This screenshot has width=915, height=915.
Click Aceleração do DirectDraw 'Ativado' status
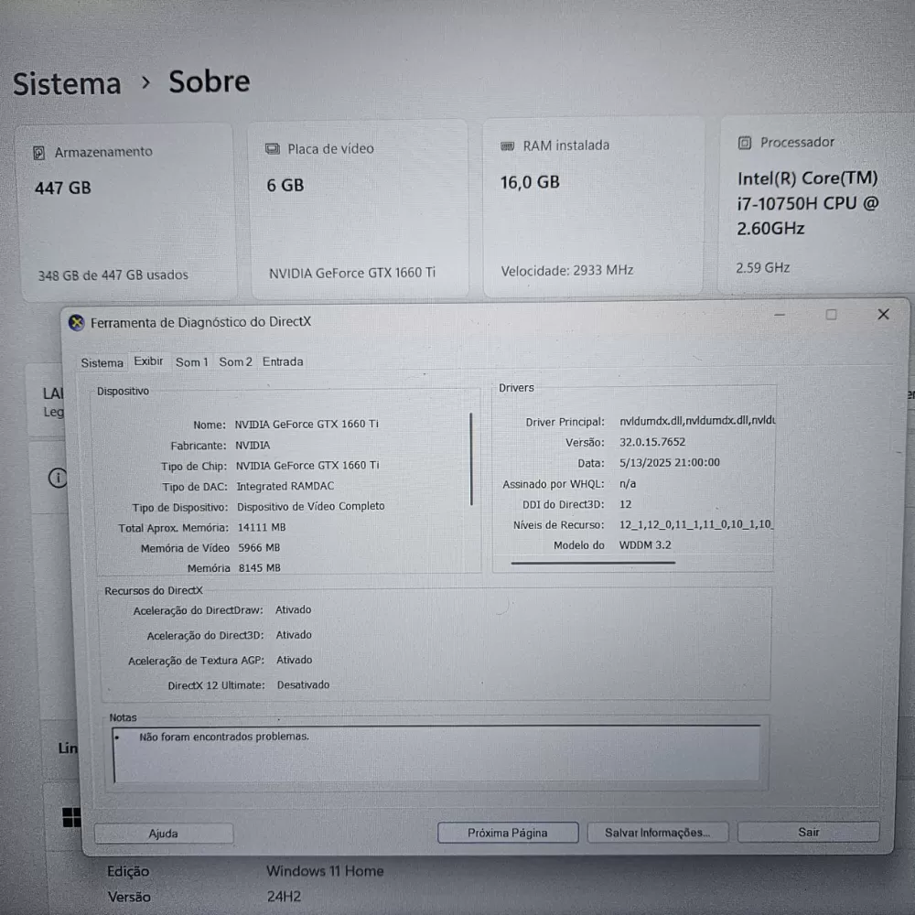coord(294,609)
